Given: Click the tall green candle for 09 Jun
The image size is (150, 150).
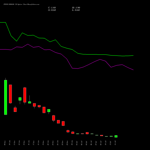Looking at the screenshot, I should tap(6, 97).
